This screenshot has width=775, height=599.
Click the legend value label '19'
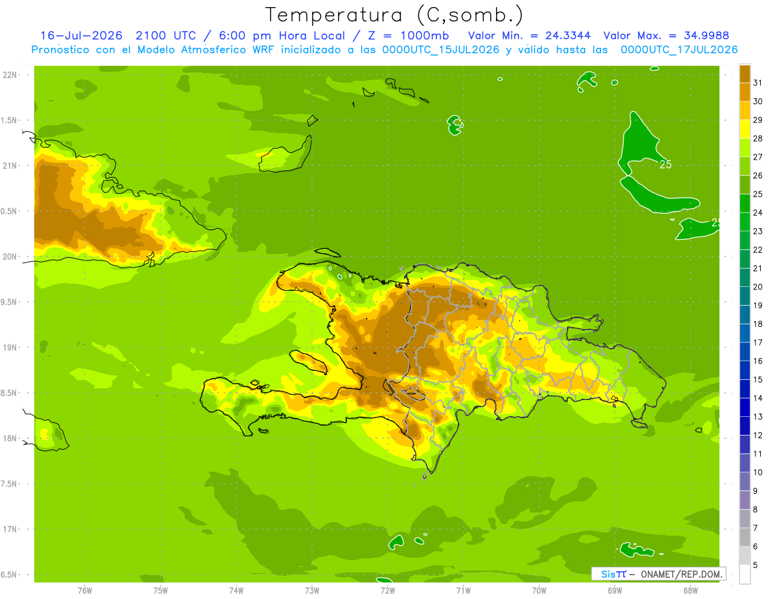(x=758, y=305)
